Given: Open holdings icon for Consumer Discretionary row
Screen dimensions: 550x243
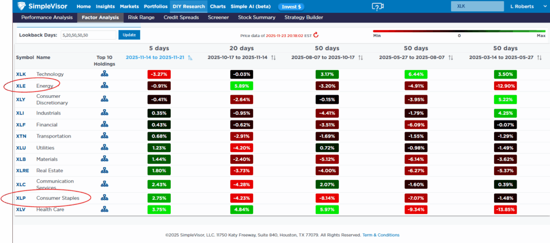Looking at the screenshot, I should tap(105, 100).
